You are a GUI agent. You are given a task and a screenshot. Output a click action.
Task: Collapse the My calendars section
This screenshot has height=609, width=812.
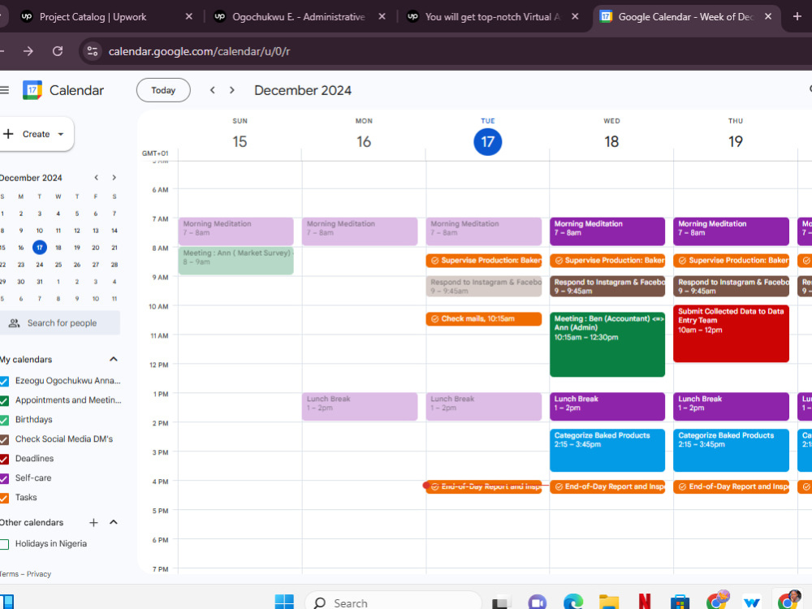[x=114, y=360]
